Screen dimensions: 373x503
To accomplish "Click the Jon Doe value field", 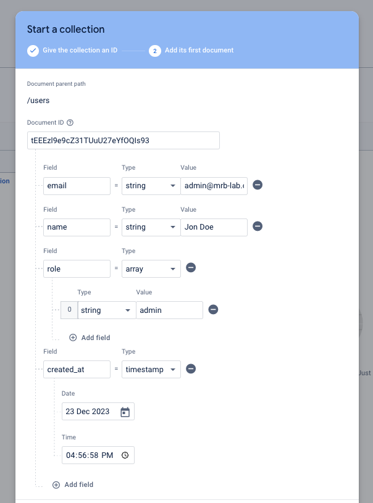I will (x=214, y=227).
